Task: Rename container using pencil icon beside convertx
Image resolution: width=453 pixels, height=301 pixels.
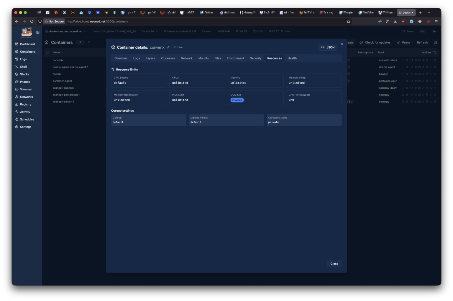Action: tap(168, 47)
